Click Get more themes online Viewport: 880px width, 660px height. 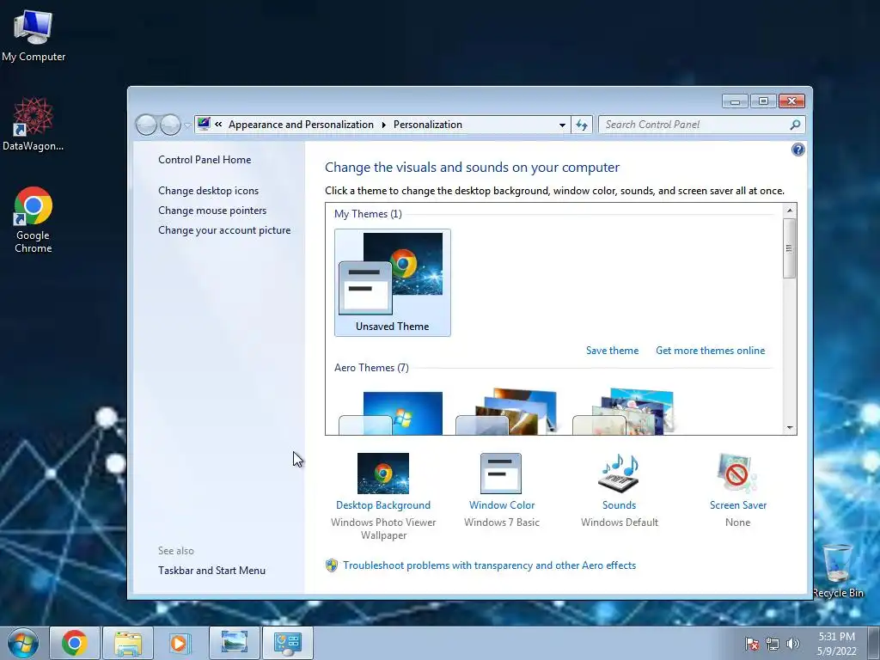pyautogui.click(x=710, y=351)
